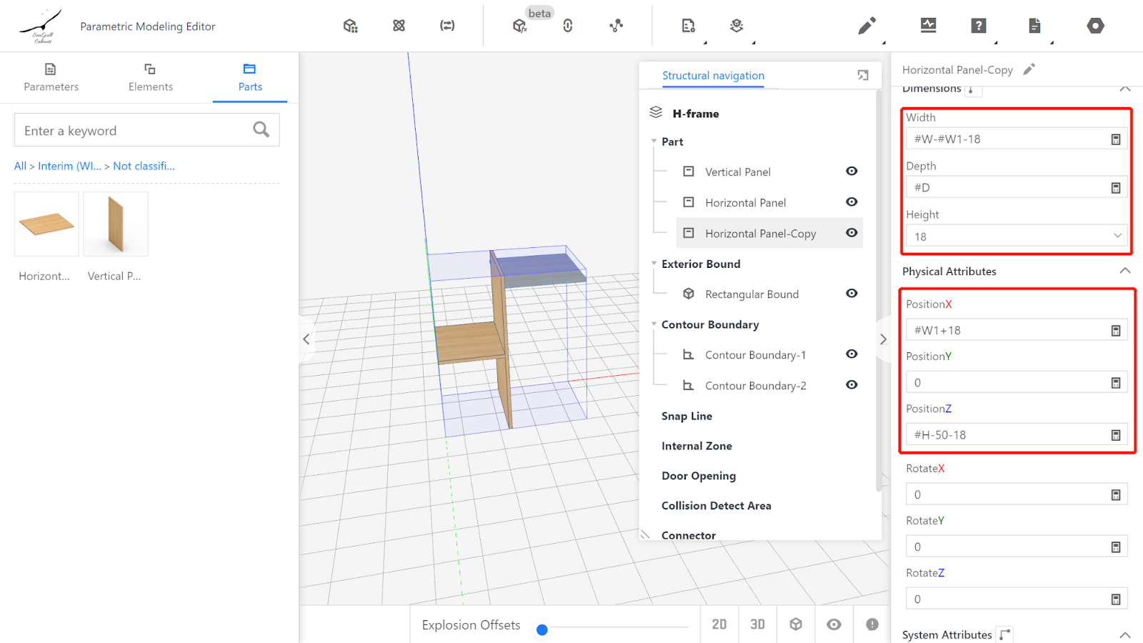Switch to the Elements tab

pyautogui.click(x=150, y=77)
